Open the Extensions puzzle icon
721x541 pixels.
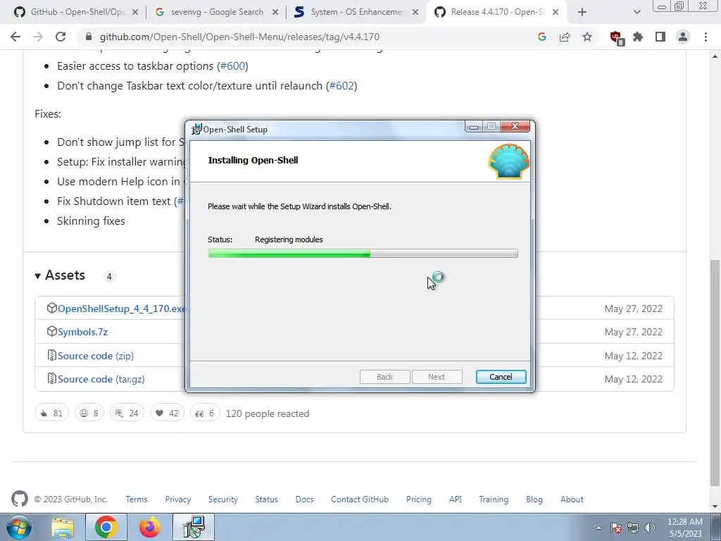(x=638, y=37)
